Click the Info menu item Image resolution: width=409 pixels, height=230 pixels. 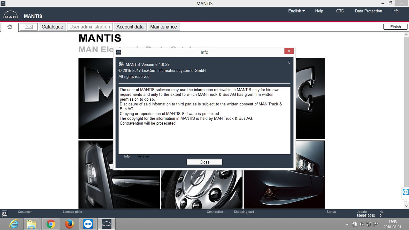pyautogui.click(x=396, y=11)
